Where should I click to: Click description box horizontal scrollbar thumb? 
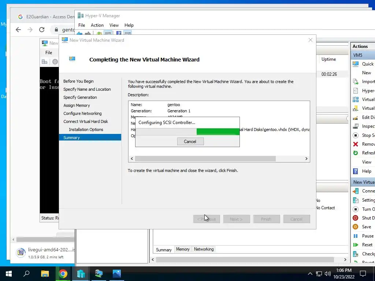click(x=205, y=159)
